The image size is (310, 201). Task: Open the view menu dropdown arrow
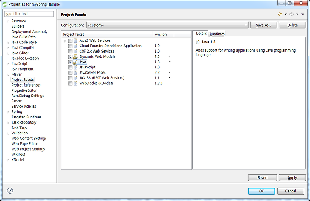tap(303, 14)
